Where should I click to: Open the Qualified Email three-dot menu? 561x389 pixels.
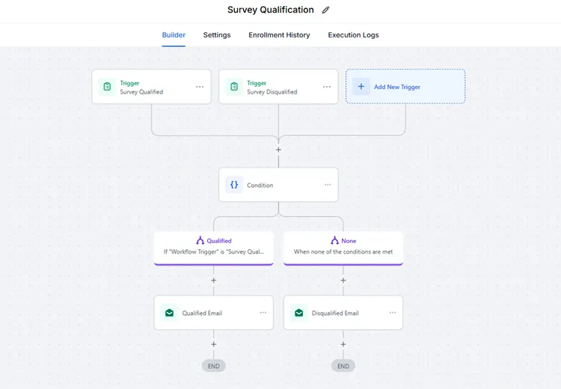tap(263, 313)
